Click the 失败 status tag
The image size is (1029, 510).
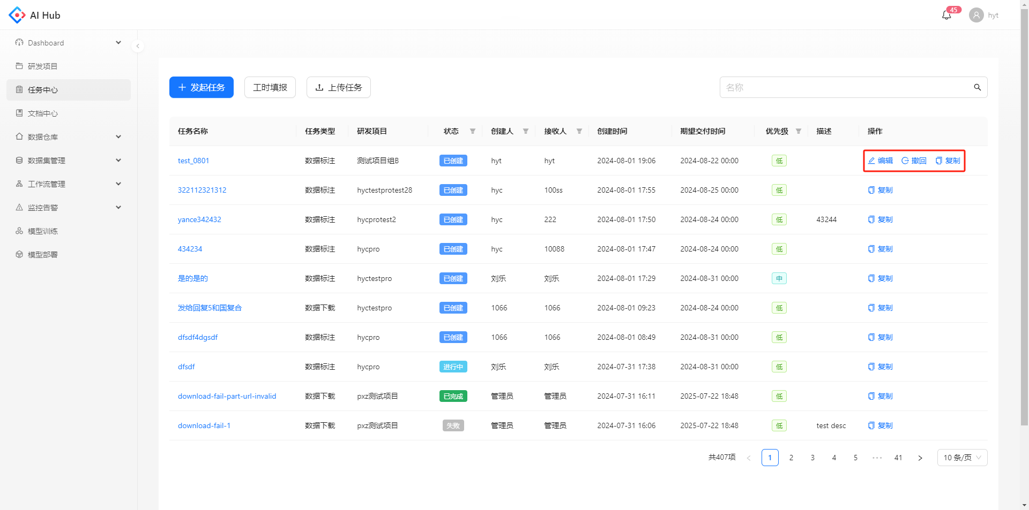(453, 425)
